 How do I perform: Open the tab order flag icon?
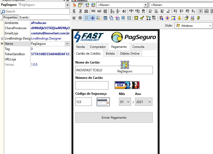148,18
